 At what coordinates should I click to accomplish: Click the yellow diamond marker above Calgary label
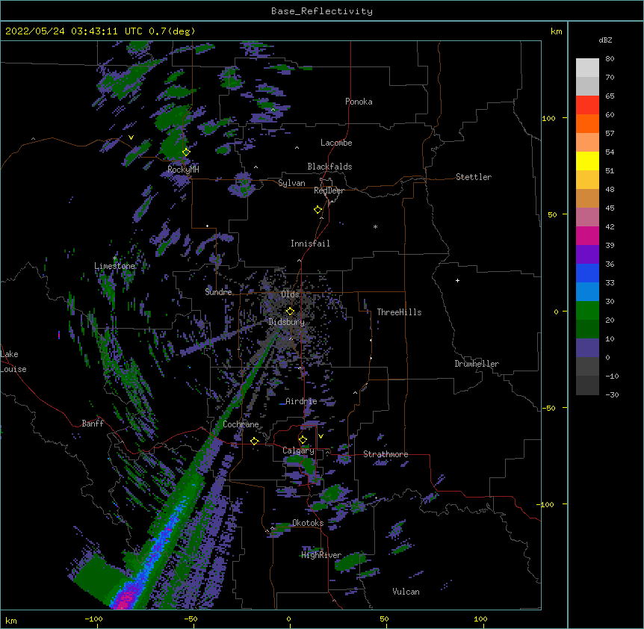click(x=303, y=440)
